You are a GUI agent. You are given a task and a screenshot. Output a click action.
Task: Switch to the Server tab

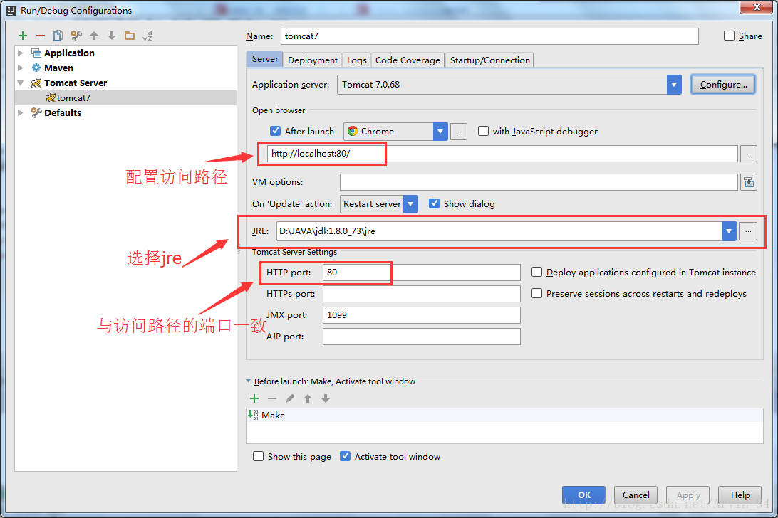click(265, 59)
